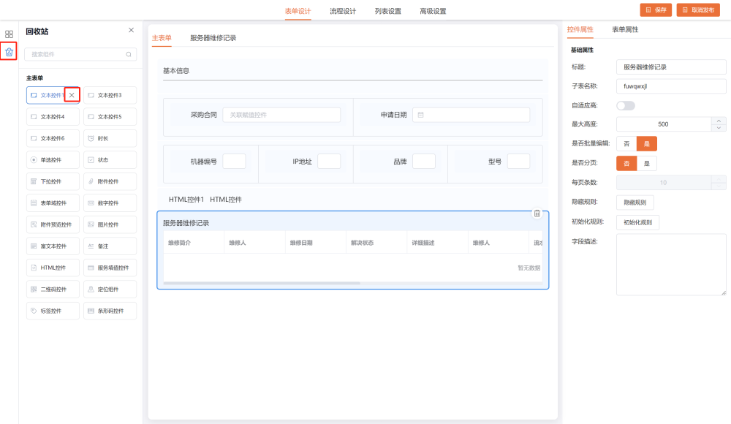Select the 二维码控件 component

pyautogui.click(x=53, y=289)
